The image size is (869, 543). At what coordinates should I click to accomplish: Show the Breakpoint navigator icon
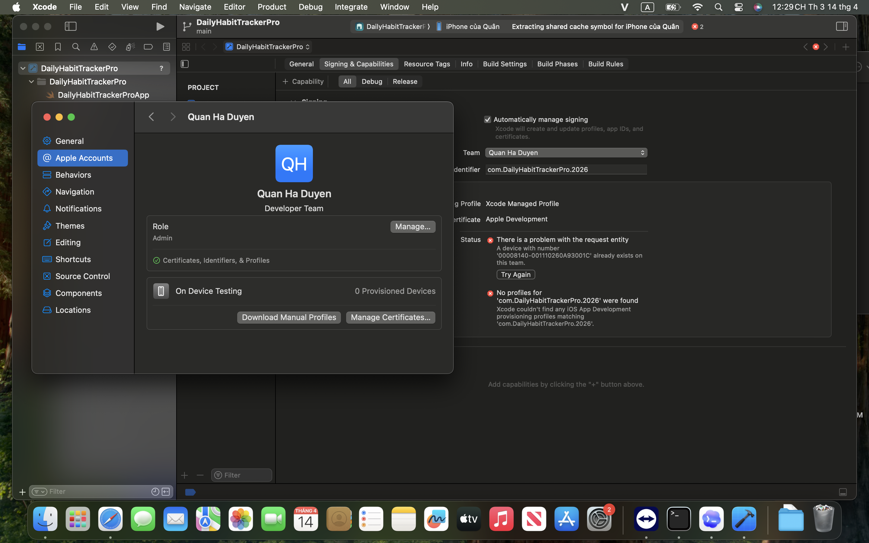(x=148, y=47)
